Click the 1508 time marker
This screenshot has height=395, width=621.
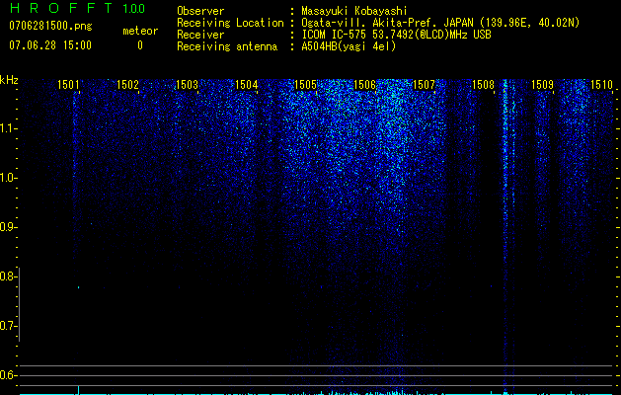(483, 84)
